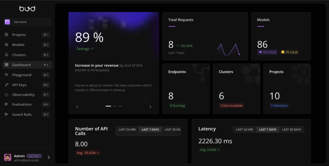Click the Task Island purple icon
This screenshot has width=329, height=166.
[8, 22]
